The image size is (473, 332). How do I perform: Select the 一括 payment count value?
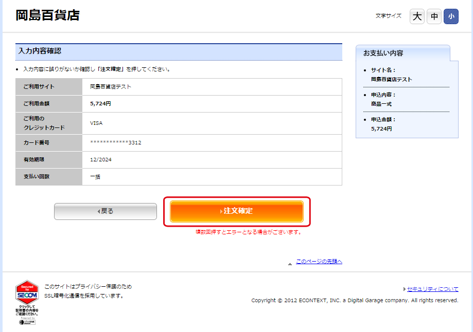(x=95, y=177)
